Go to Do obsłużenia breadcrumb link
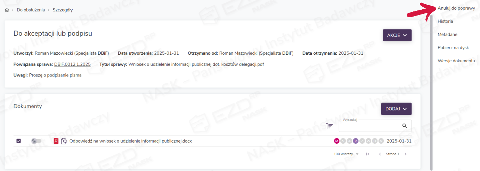The height and width of the screenshot is (171, 480). click(x=31, y=10)
